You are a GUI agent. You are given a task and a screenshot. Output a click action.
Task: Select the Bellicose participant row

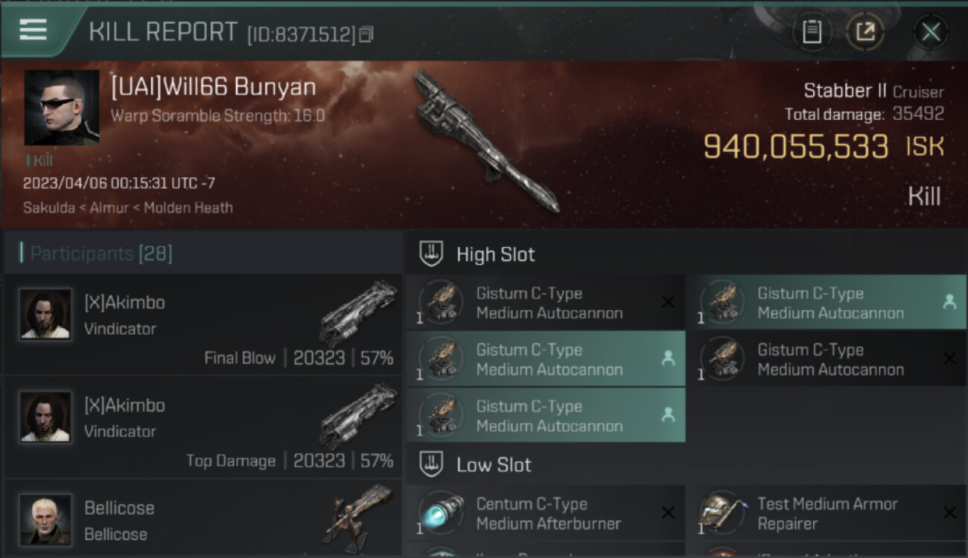[203, 519]
